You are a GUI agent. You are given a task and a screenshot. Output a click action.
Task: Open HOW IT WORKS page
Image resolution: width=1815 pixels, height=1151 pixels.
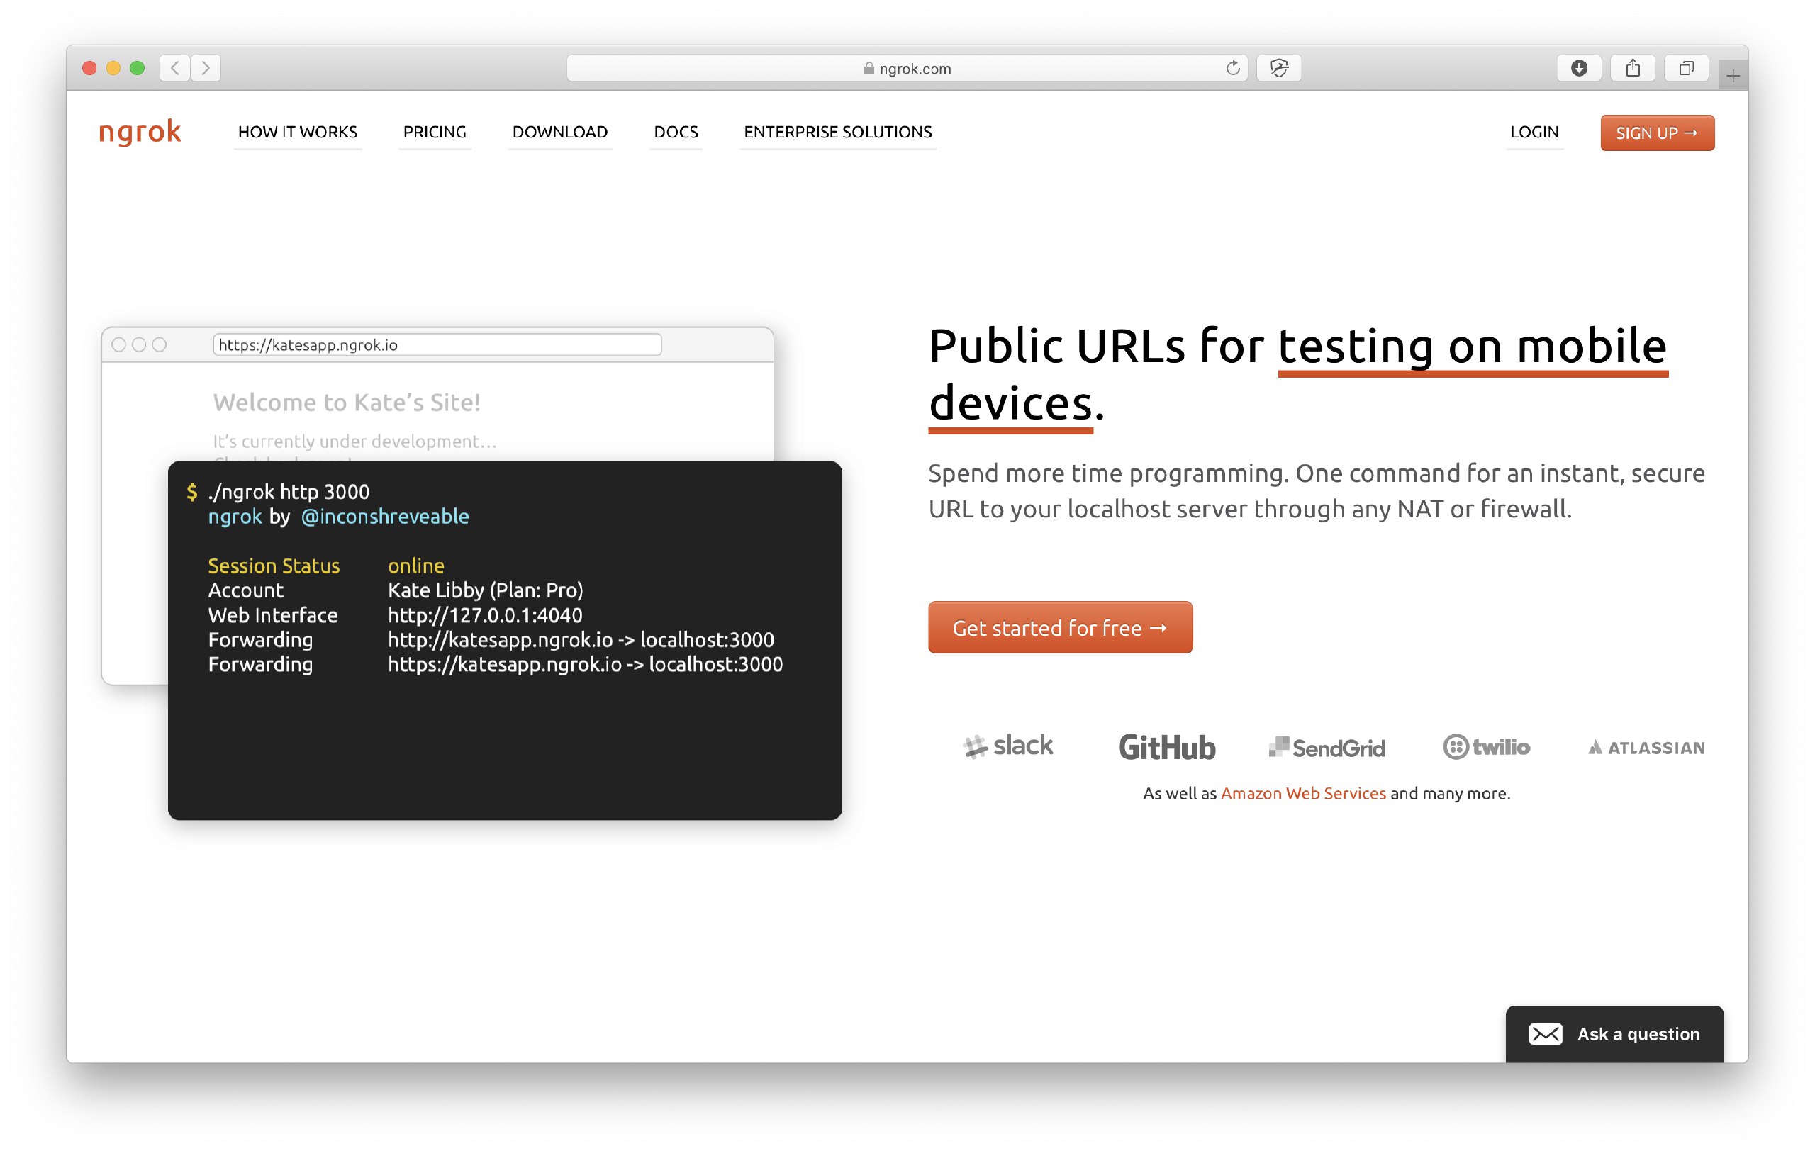(298, 133)
